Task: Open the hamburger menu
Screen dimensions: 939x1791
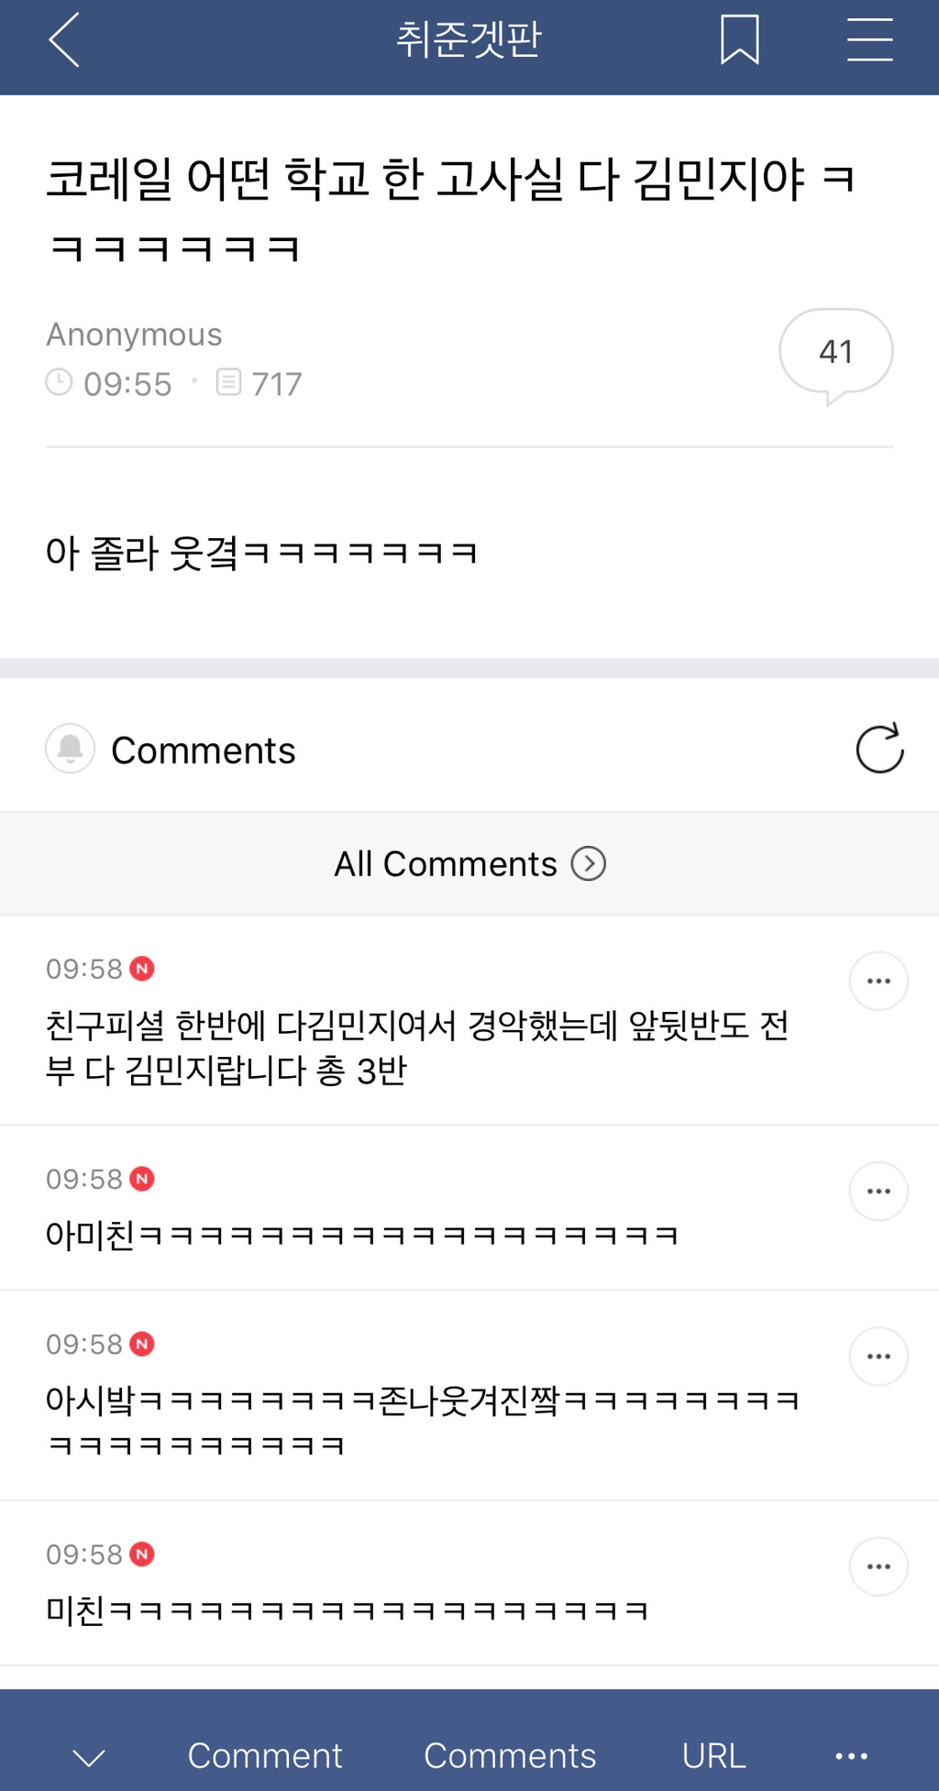Action: pyautogui.click(x=869, y=40)
